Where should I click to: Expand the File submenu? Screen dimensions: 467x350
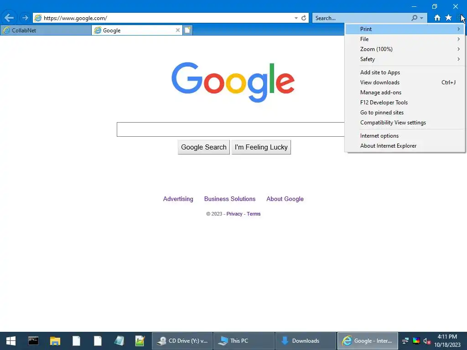[405, 39]
